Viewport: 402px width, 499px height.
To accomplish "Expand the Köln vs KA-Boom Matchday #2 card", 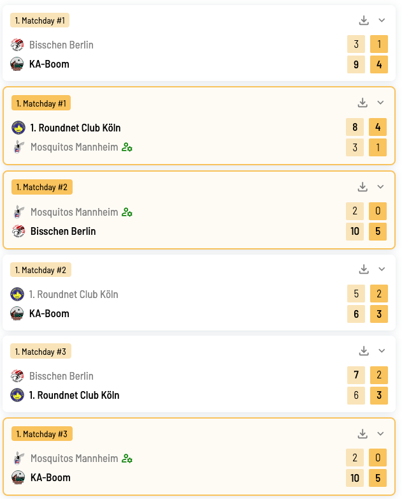I will pyautogui.click(x=382, y=269).
